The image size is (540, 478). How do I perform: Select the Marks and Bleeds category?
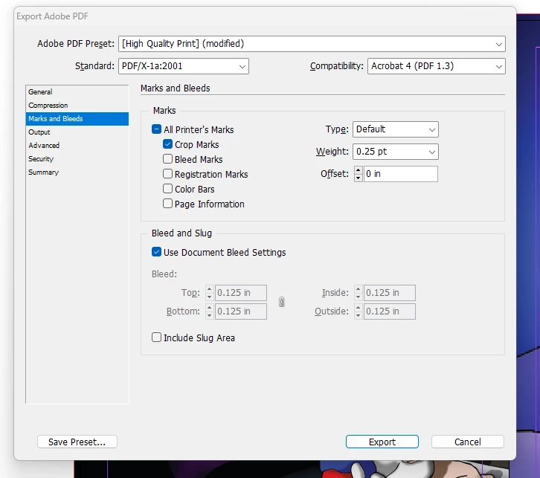pyautogui.click(x=77, y=119)
